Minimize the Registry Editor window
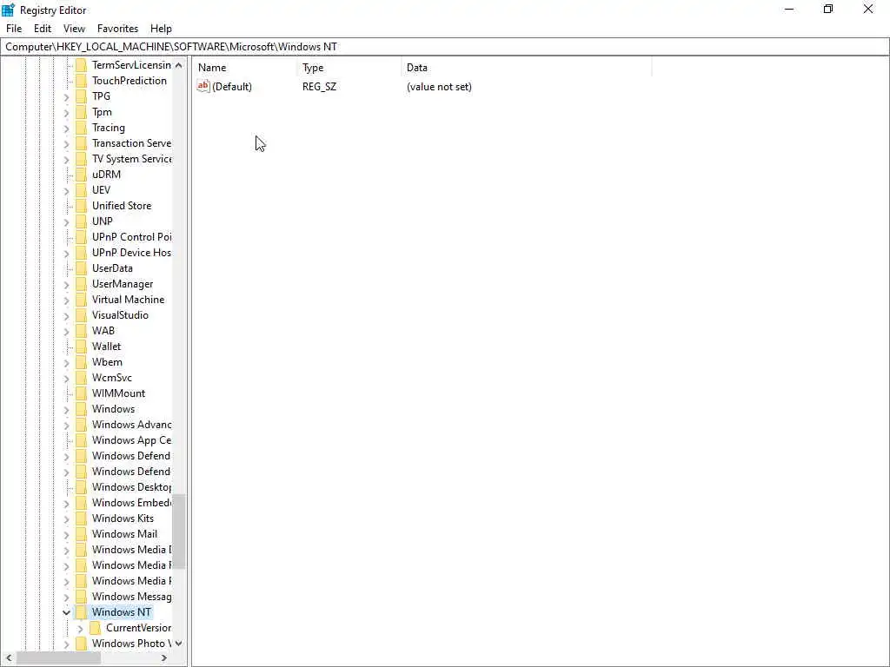 pos(789,9)
